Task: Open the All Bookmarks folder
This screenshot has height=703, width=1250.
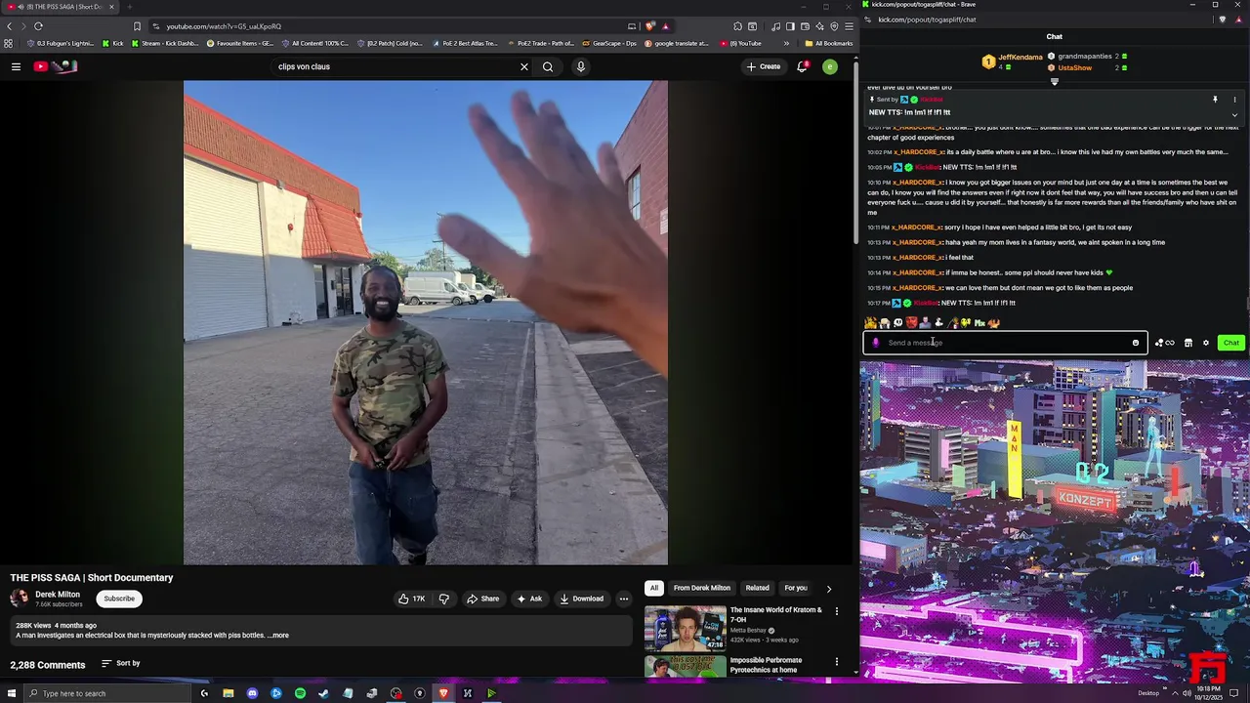Action: 828,43
